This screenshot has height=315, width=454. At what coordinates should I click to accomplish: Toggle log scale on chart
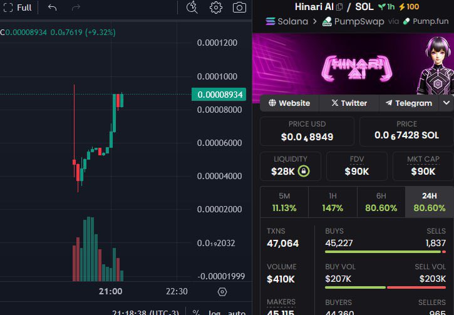(215, 312)
